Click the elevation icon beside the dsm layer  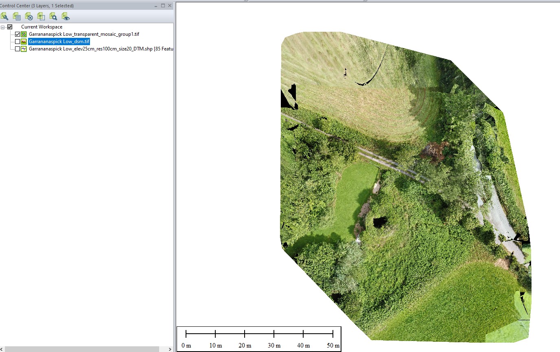point(24,42)
